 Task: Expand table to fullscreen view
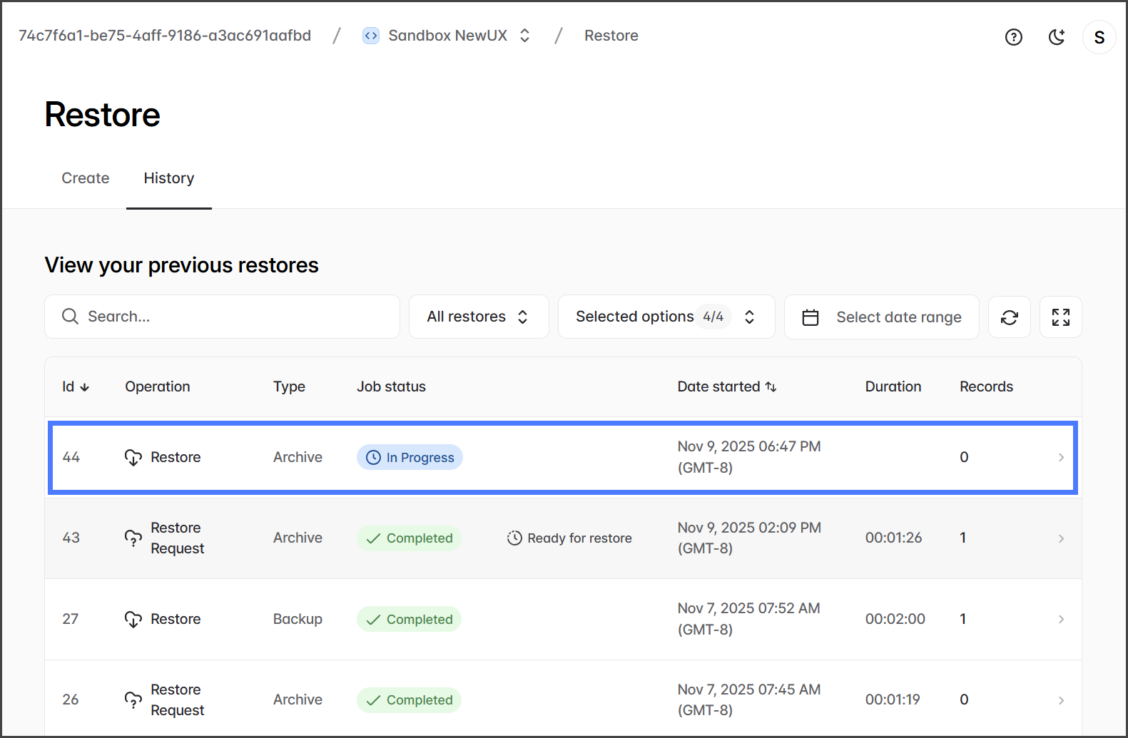pyautogui.click(x=1060, y=317)
